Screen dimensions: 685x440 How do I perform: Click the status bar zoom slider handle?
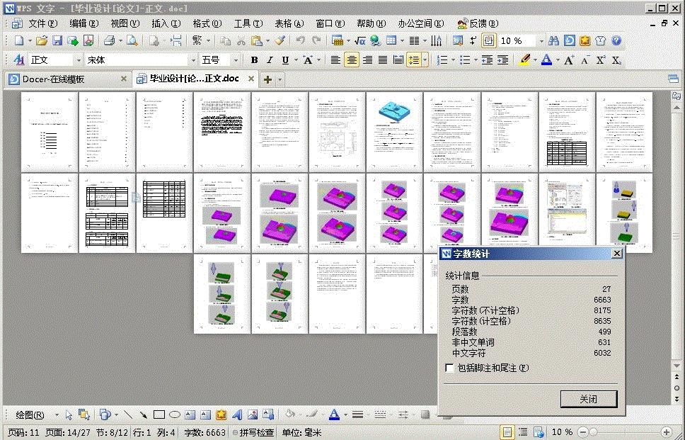592,432
